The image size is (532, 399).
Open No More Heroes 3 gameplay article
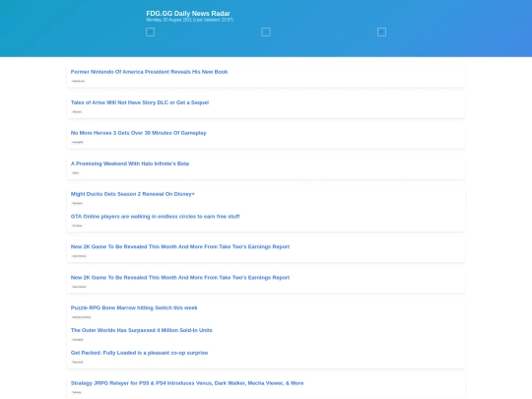pyautogui.click(x=139, y=133)
